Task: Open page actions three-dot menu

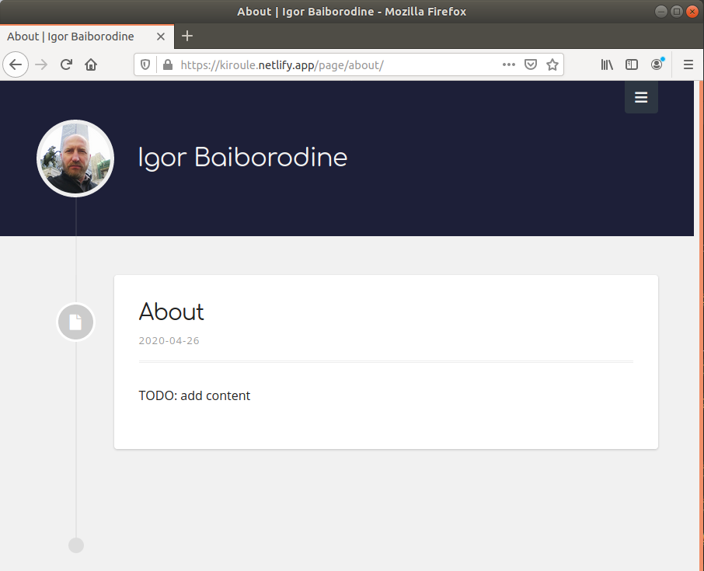Action: point(509,64)
